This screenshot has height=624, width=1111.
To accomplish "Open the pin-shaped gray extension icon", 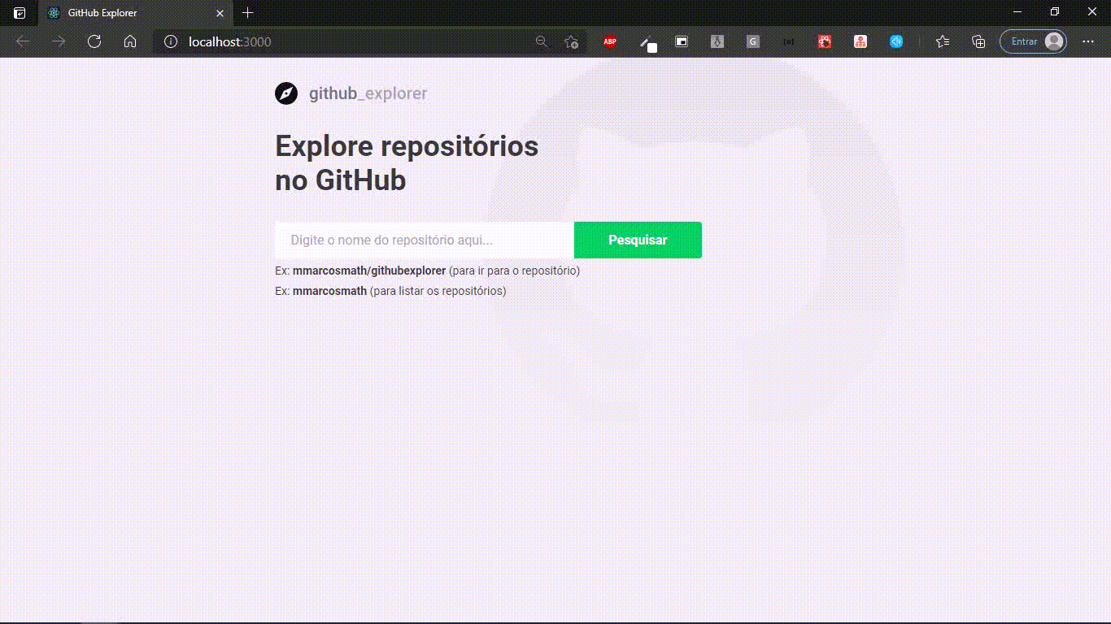I will click(x=717, y=41).
